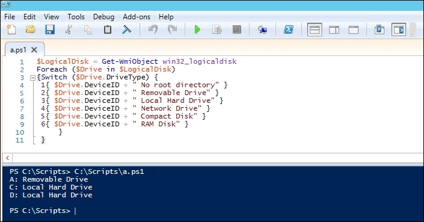Start PowerShell.exe with the blue console icon

pos(289,29)
